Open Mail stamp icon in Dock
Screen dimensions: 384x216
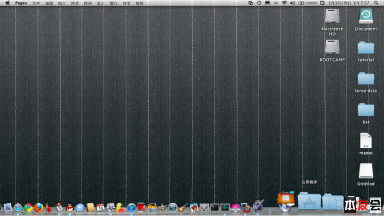pyautogui.click(x=8, y=208)
